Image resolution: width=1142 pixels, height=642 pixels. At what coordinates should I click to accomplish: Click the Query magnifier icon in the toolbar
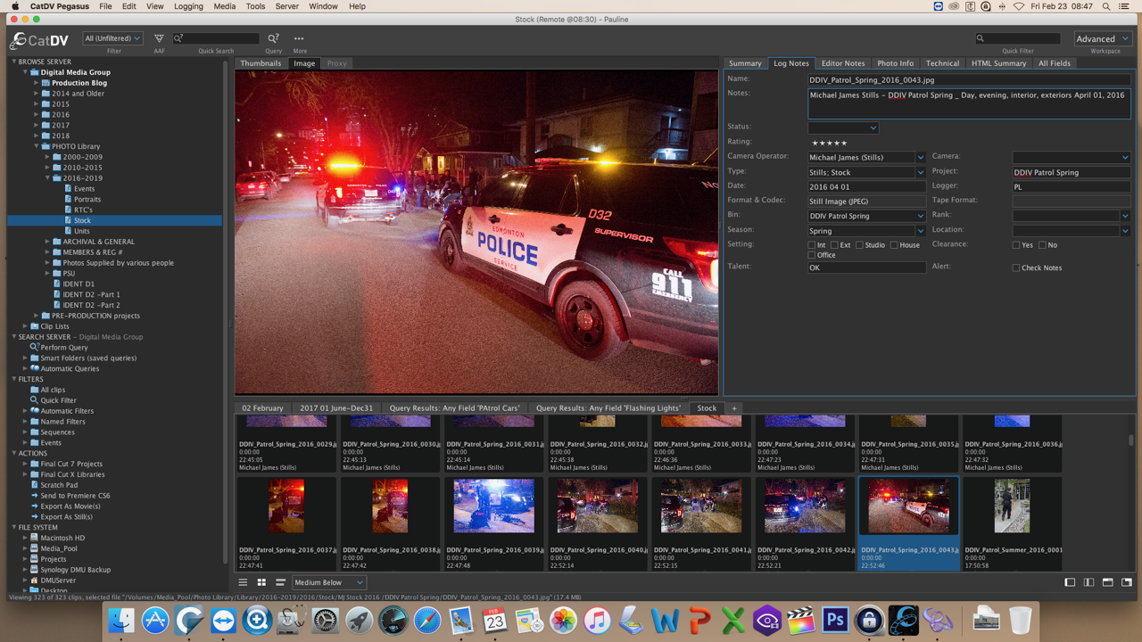(273, 37)
